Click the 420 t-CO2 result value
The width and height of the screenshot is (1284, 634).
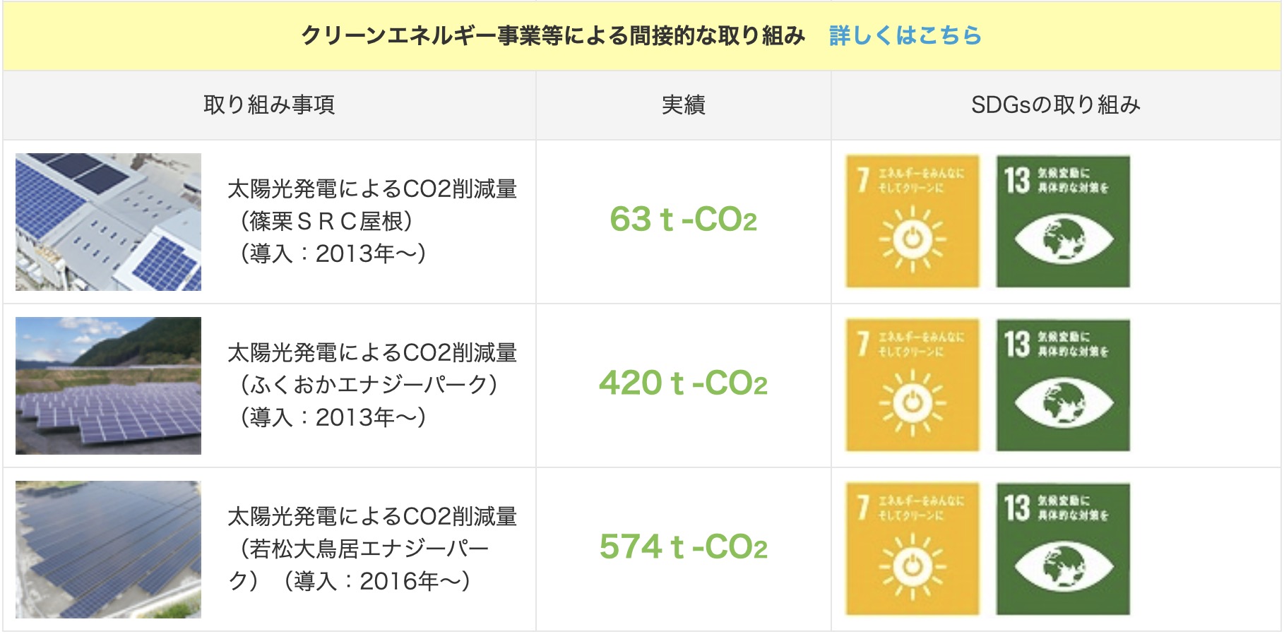pyautogui.click(x=683, y=383)
